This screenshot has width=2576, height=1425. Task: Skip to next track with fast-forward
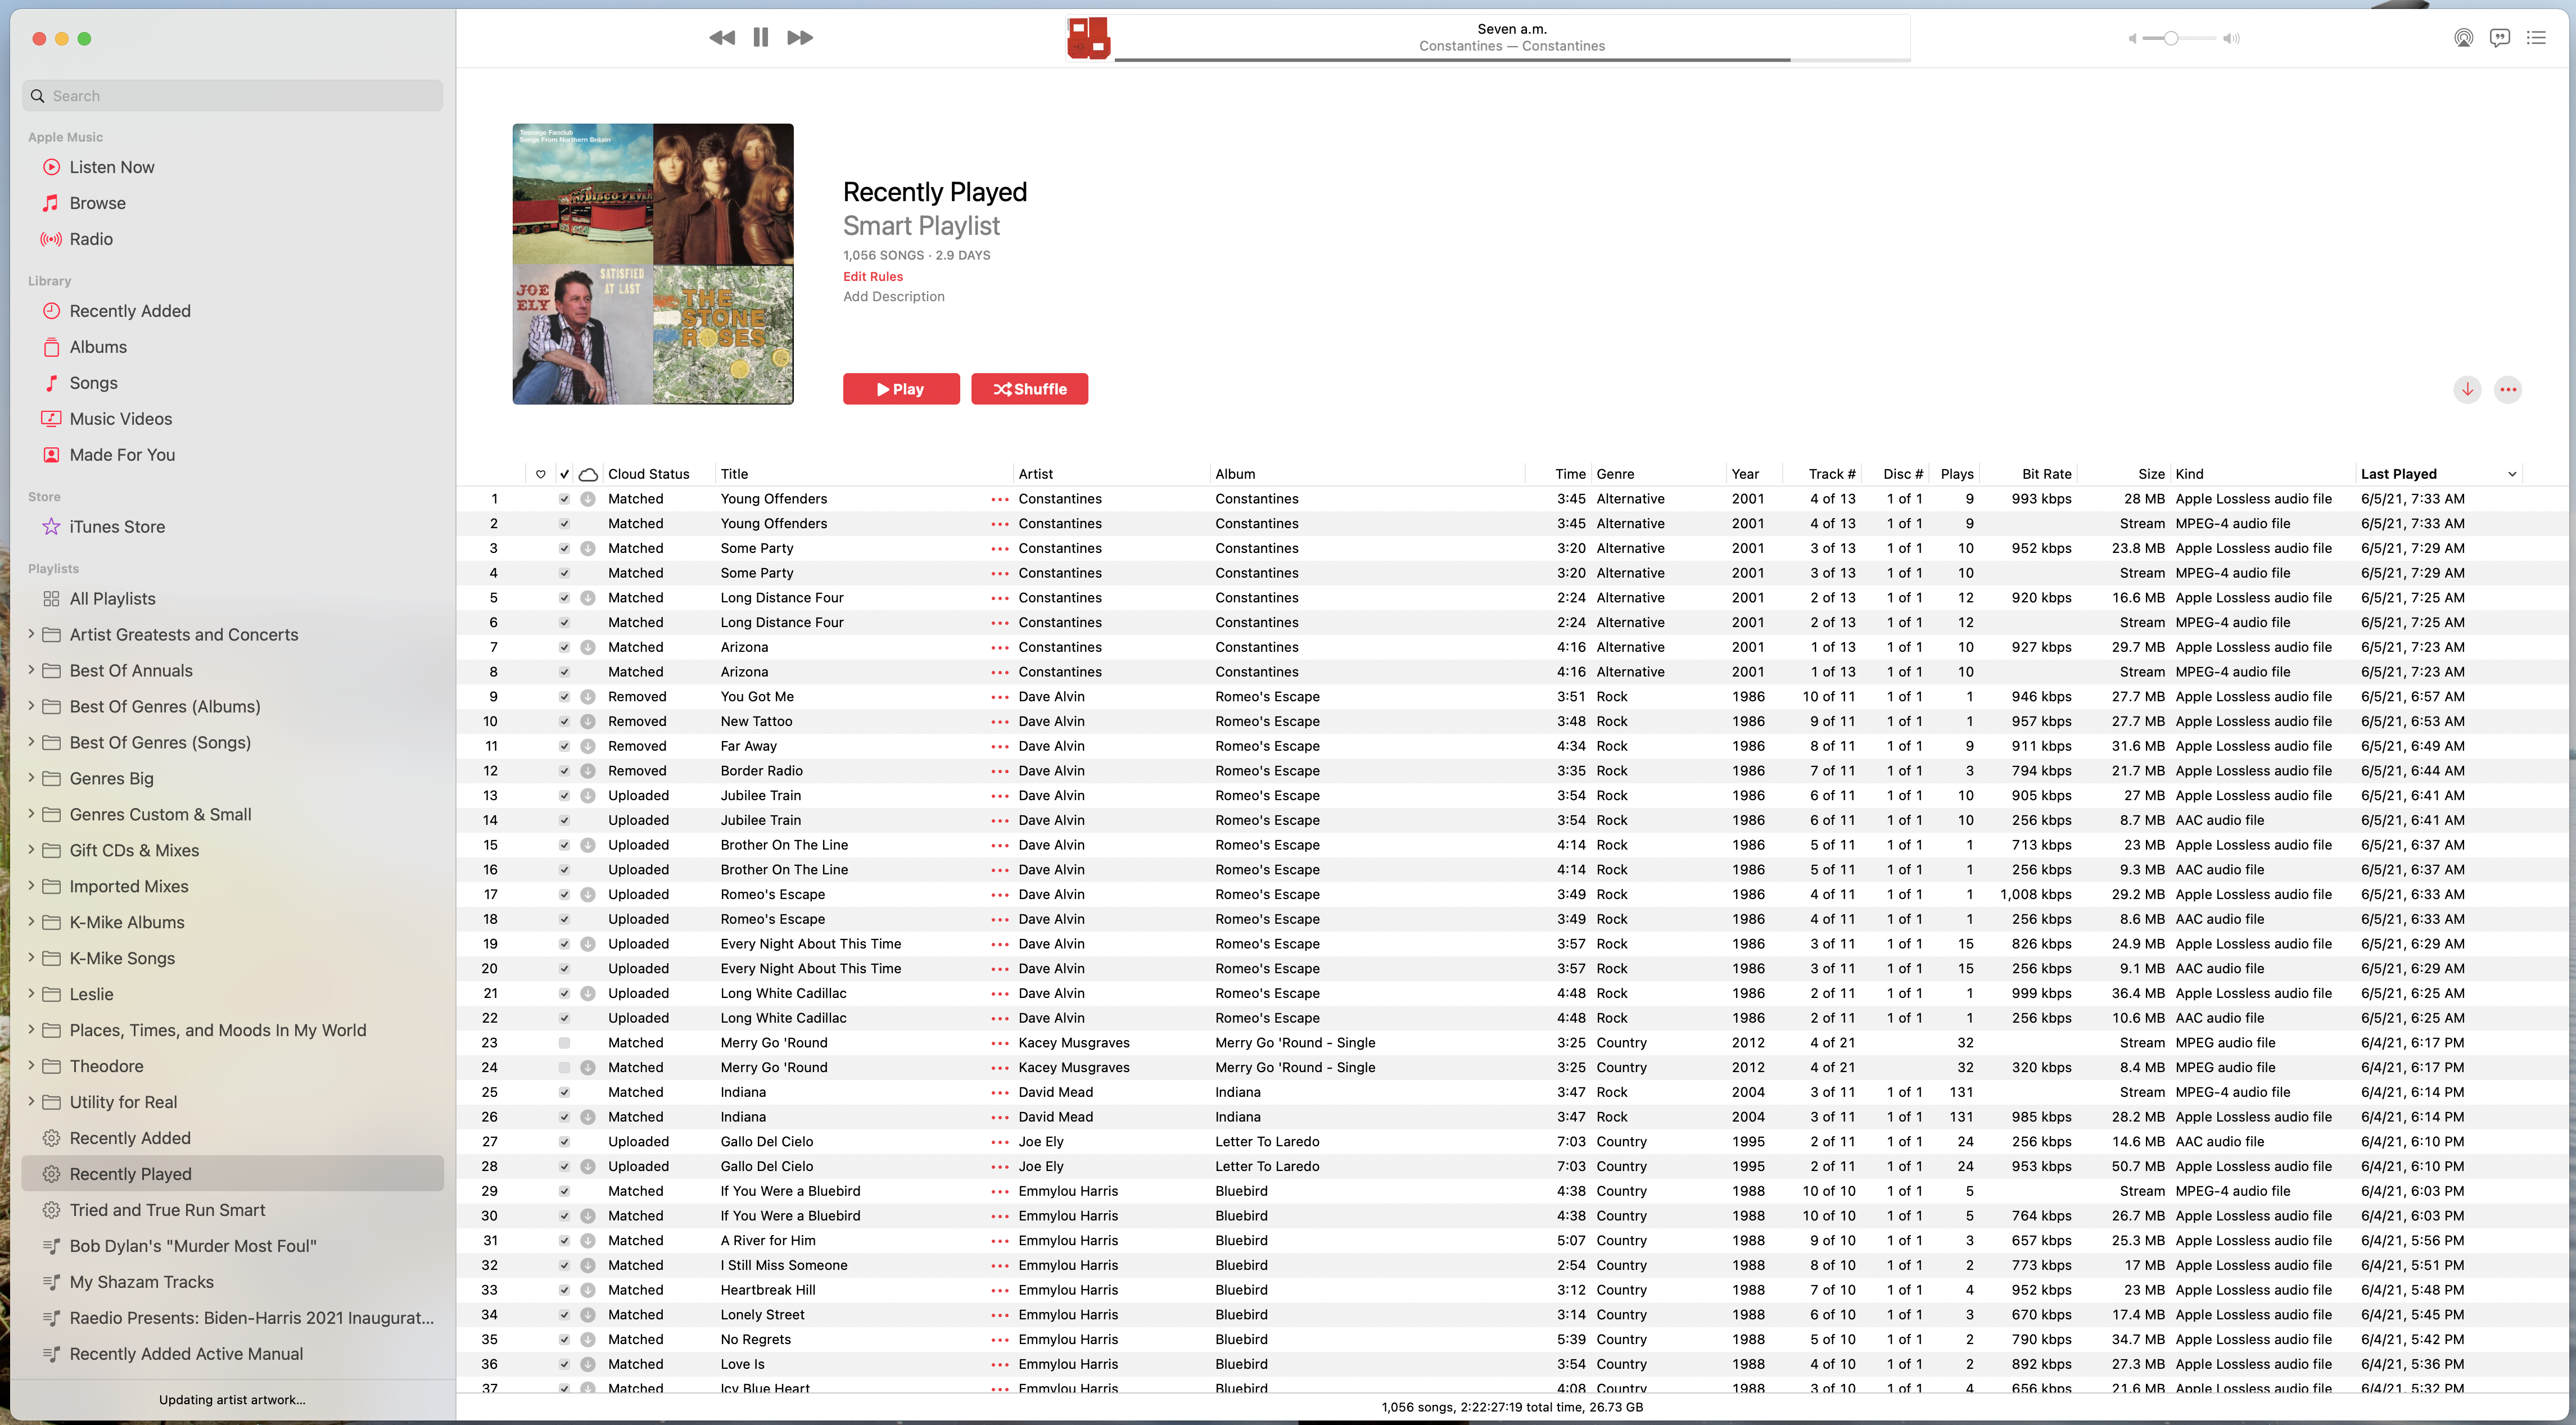click(x=800, y=38)
